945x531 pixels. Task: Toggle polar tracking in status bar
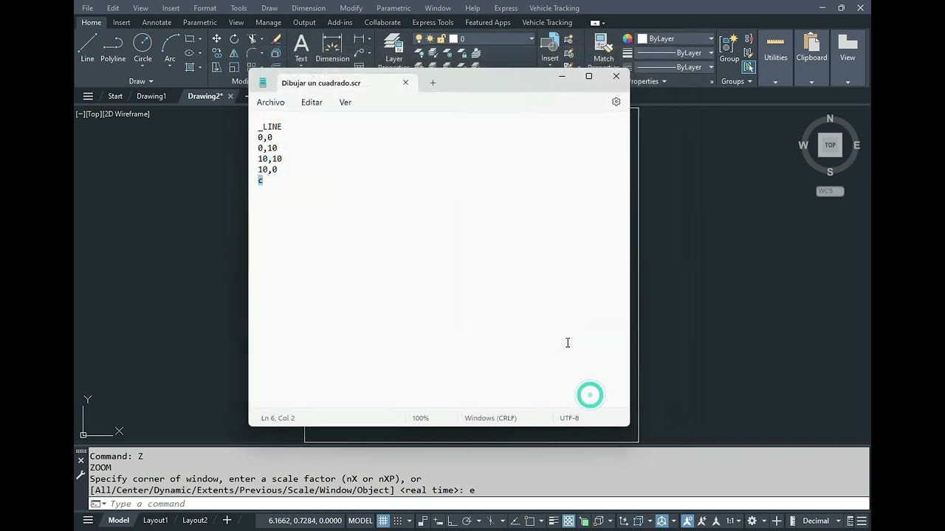(x=467, y=521)
